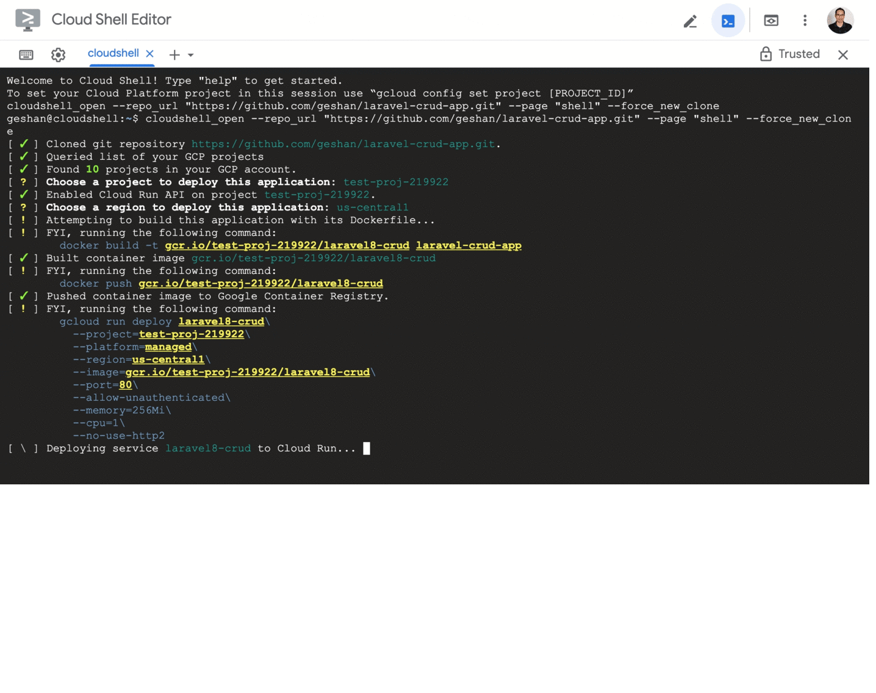Screen dimensions: 876x693
Task: Open the keyboard shortcuts icon
Action: (26, 54)
